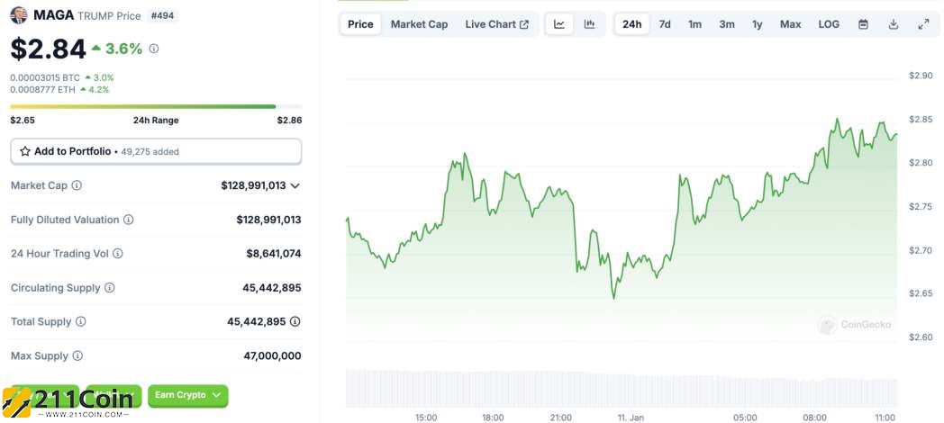Click the 0.00003015 BTC value
This screenshot has height=423, width=944.
[45, 77]
